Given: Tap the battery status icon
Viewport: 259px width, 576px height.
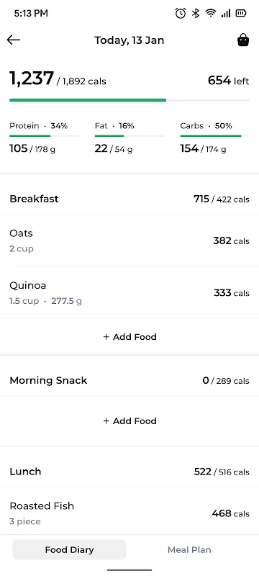Looking at the screenshot, I should coord(241,14).
